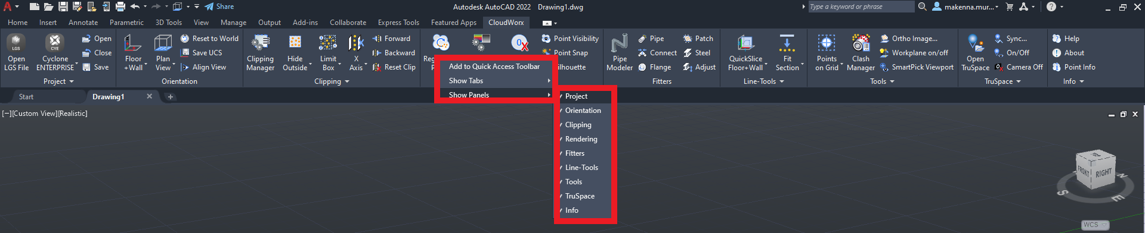Viewport: 1145px width, 233px height.
Task: Step clipping Forward
Action: tap(391, 39)
